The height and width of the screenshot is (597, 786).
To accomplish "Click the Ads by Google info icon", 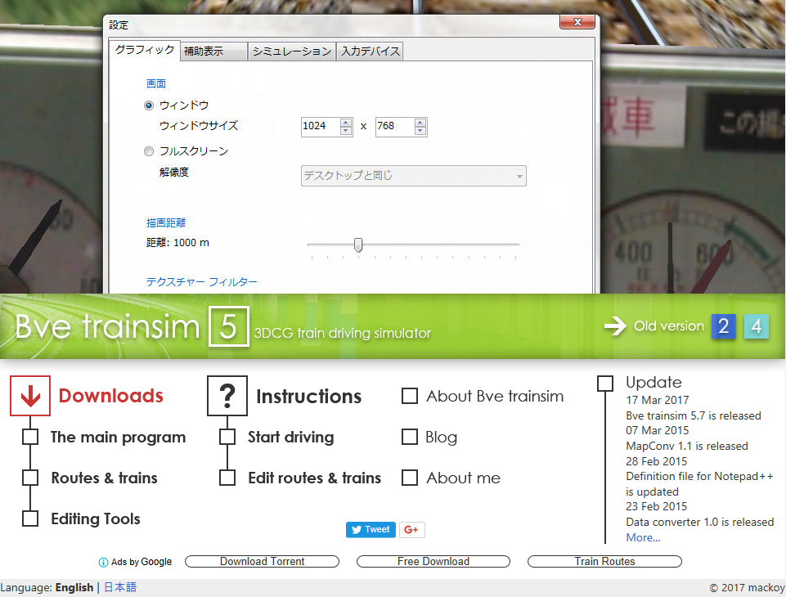I will [103, 563].
